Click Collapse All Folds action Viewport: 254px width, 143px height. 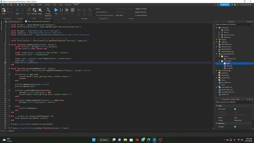(x=141, y=15)
